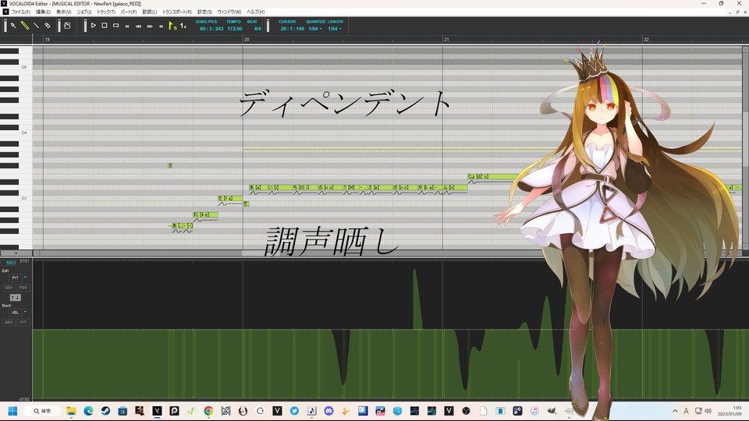The width and height of the screenshot is (749, 421).
Task: Click the horizontal scrollbar left arrow
Action: pos(37,253)
